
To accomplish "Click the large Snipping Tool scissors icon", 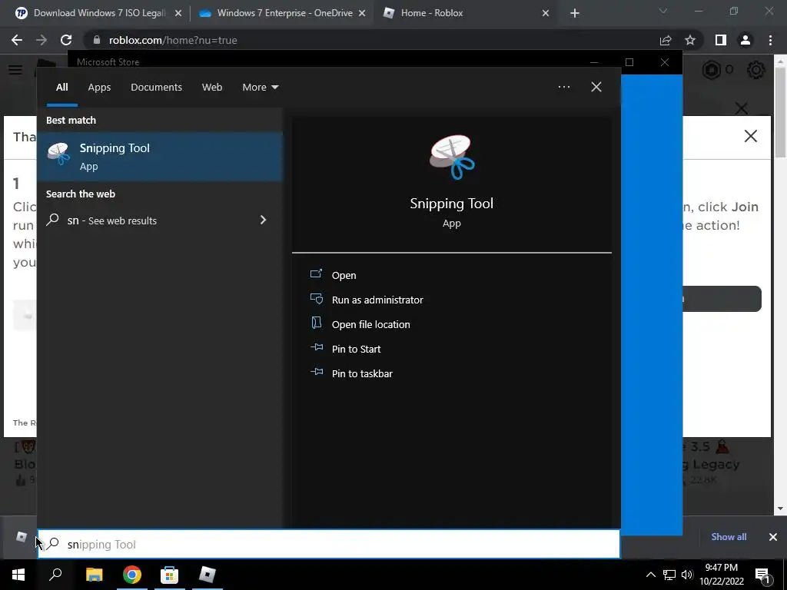I will coord(452,157).
